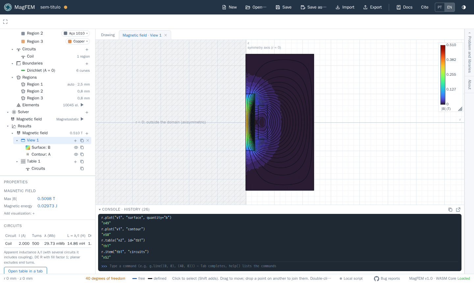The width and height of the screenshot is (474, 283).
Task: Collapse the Magnetic field results node
Action: tap(13, 133)
